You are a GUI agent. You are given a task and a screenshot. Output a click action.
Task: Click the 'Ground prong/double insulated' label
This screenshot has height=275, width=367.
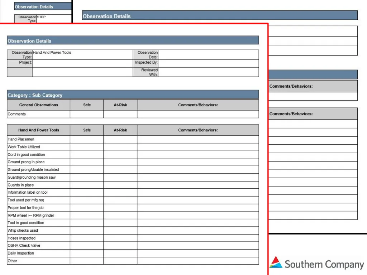(33, 169)
